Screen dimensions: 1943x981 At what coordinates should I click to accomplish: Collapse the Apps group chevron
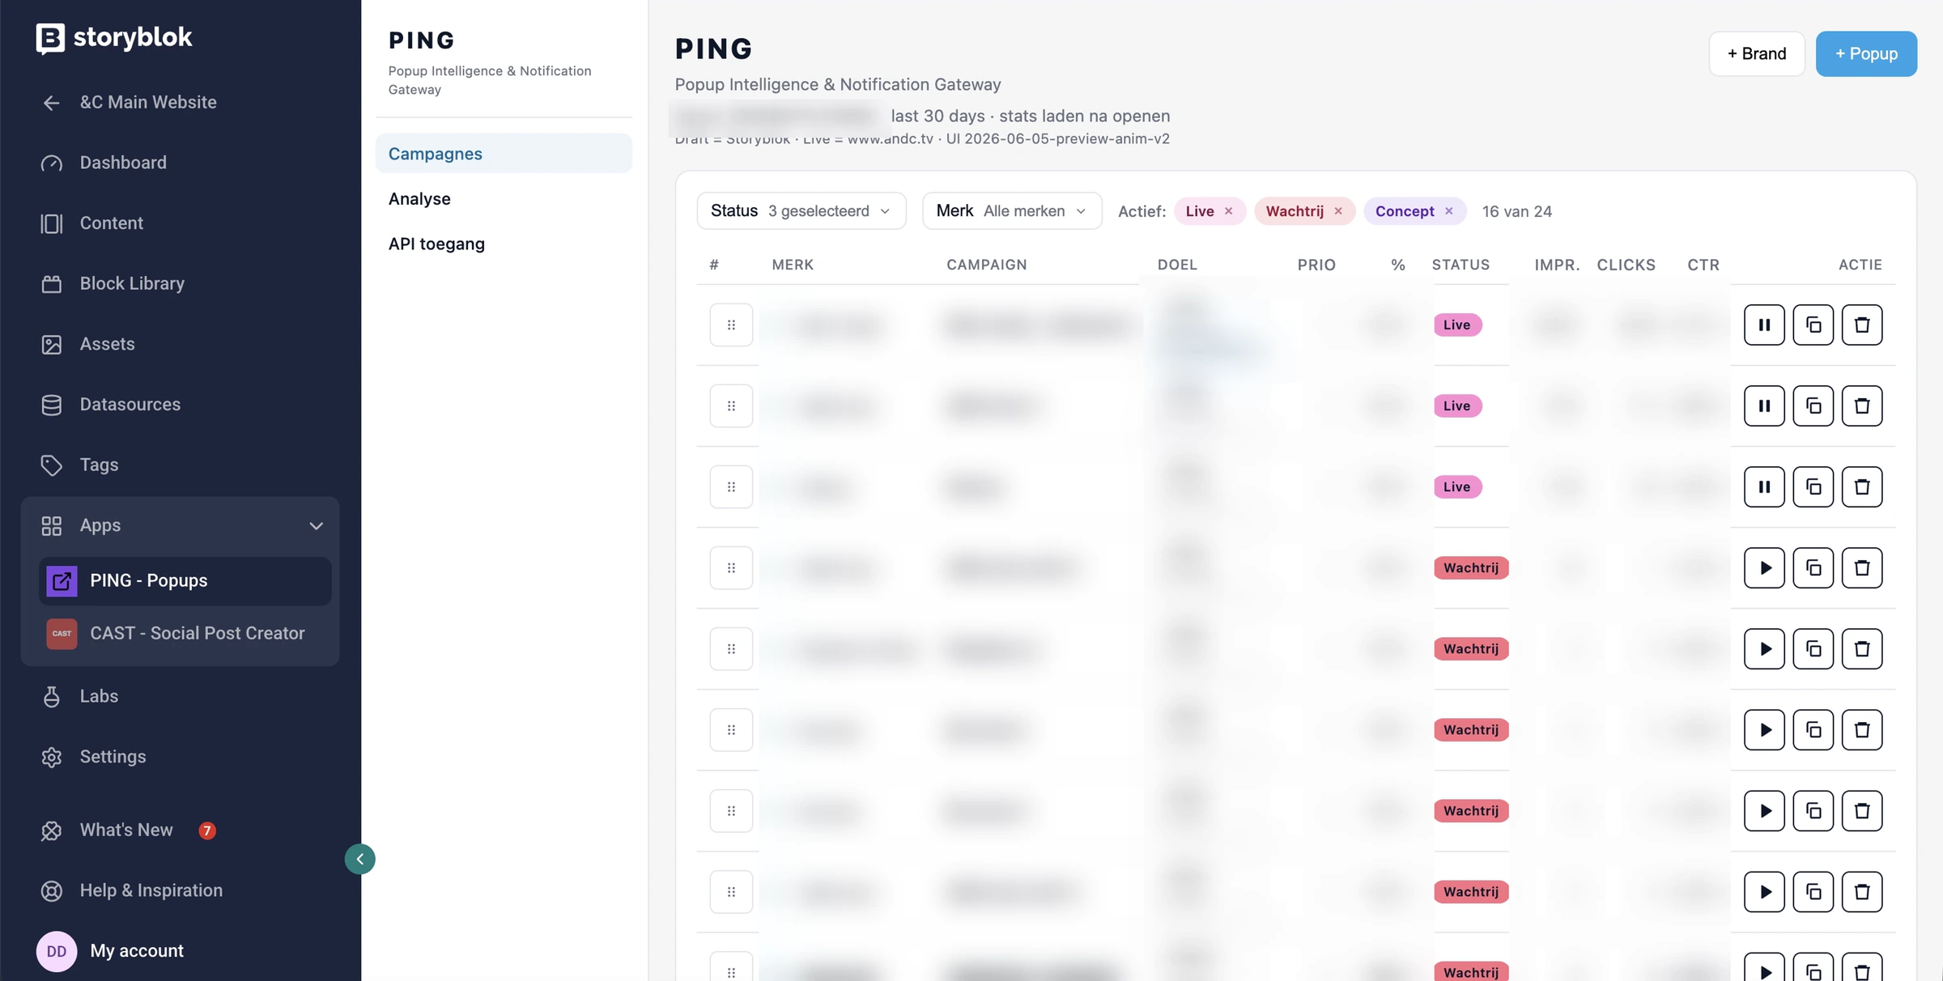(316, 526)
